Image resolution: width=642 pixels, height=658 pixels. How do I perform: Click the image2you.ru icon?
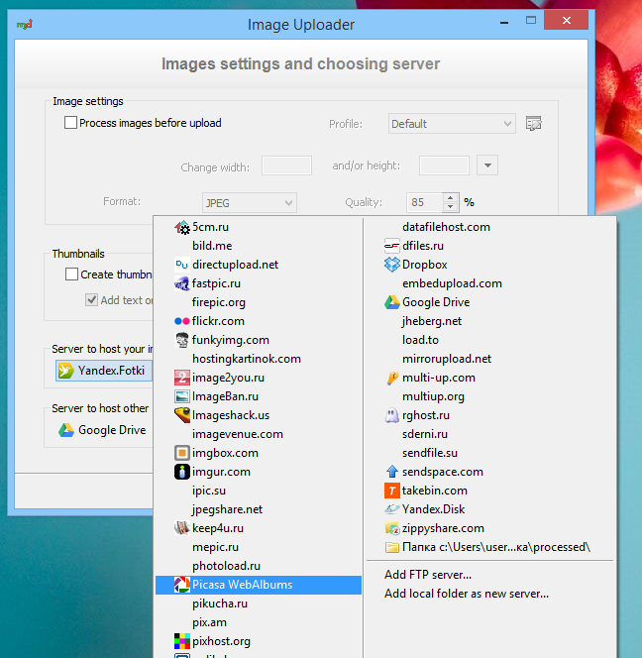182,378
